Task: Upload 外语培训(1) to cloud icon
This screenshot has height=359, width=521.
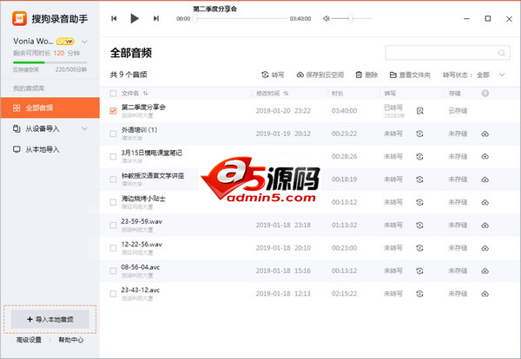Action: pos(485,134)
